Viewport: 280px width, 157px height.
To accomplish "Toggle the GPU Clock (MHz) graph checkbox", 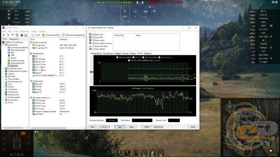I will point(143,57).
